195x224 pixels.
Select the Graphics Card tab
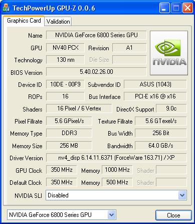pos(24,21)
